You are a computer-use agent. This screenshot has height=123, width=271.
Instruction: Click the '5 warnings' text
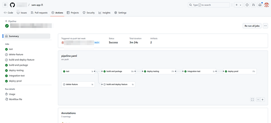(66, 116)
